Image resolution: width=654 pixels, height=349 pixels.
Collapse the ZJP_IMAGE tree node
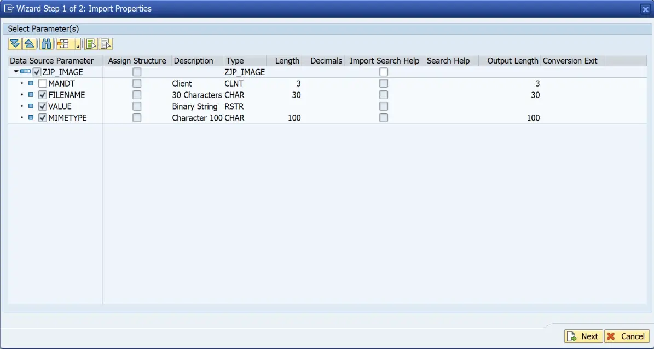tap(15, 71)
